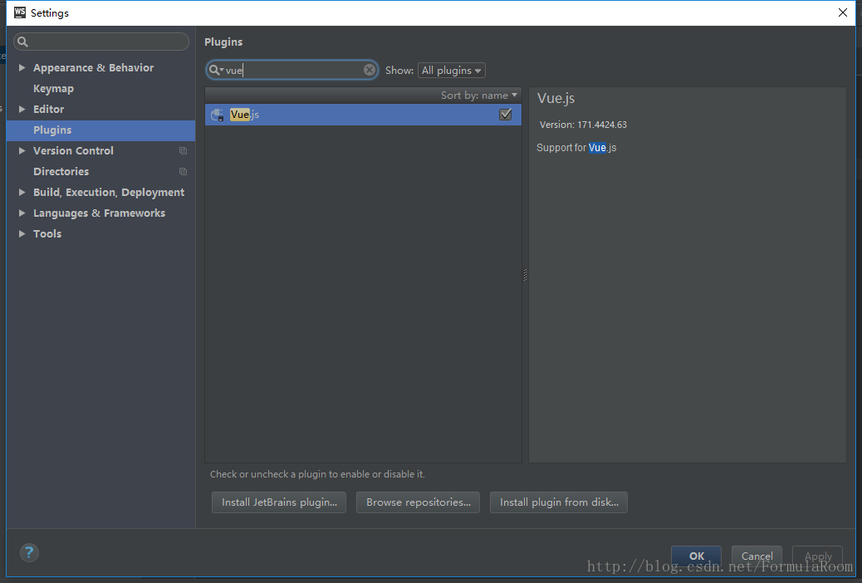
Task: Click the Apply button
Action: 818,556
